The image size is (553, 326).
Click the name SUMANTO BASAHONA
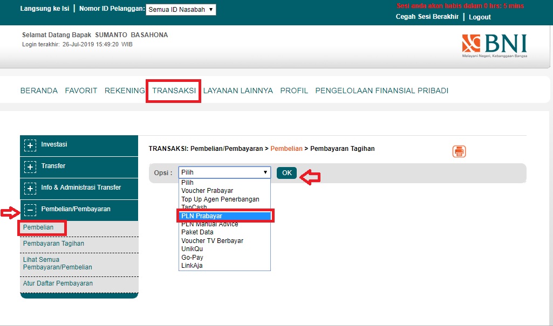[132, 35]
